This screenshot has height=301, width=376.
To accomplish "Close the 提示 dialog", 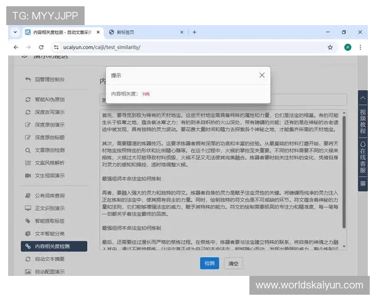I will point(262,75).
